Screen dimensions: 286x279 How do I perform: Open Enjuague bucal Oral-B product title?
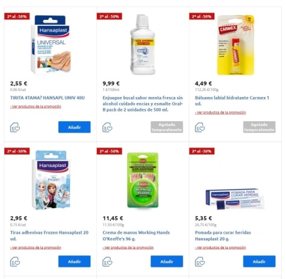143,104
